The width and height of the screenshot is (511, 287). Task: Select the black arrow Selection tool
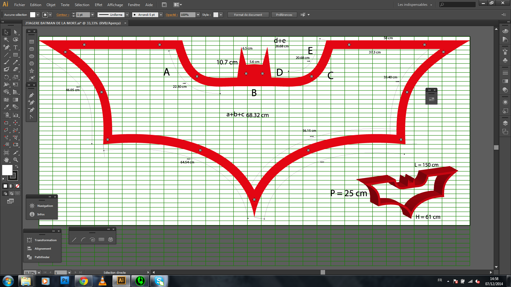click(x=6, y=32)
